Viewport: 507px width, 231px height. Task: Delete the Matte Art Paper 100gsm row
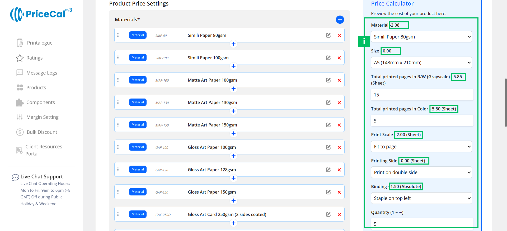[x=339, y=80]
